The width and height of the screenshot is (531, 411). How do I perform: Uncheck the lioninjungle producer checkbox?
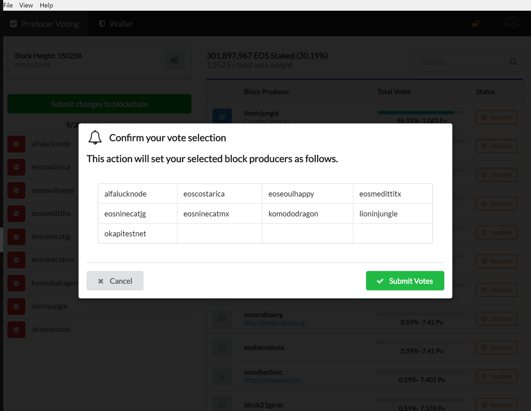(222, 117)
